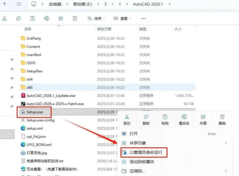239x176 pixels.
Task: Choose 压缩到... from context menu
Action: tap(175, 171)
